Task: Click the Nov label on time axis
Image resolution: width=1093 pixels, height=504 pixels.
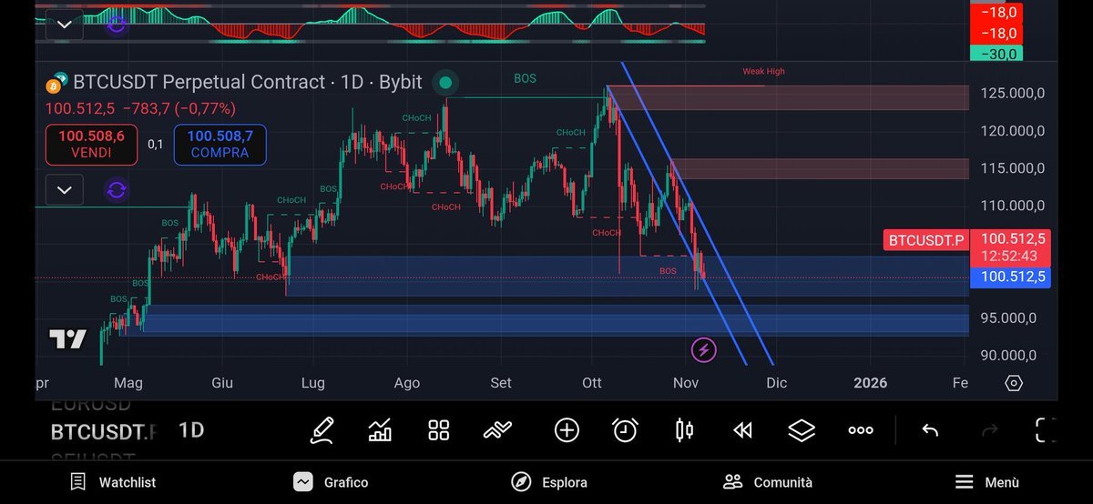Action: click(684, 383)
